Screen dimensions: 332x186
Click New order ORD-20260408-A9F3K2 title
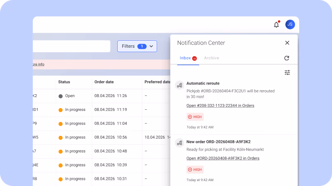point(218,142)
